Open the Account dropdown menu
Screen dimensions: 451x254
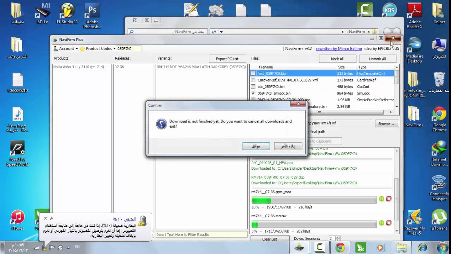[x=65, y=49]
